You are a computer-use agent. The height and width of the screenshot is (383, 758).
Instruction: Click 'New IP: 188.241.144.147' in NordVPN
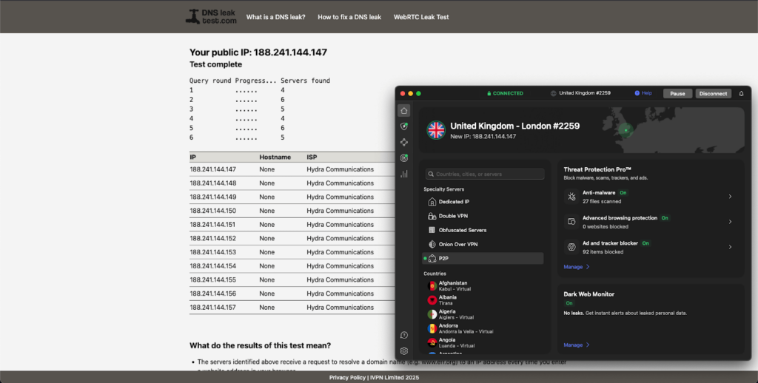[x=483, y=137]
